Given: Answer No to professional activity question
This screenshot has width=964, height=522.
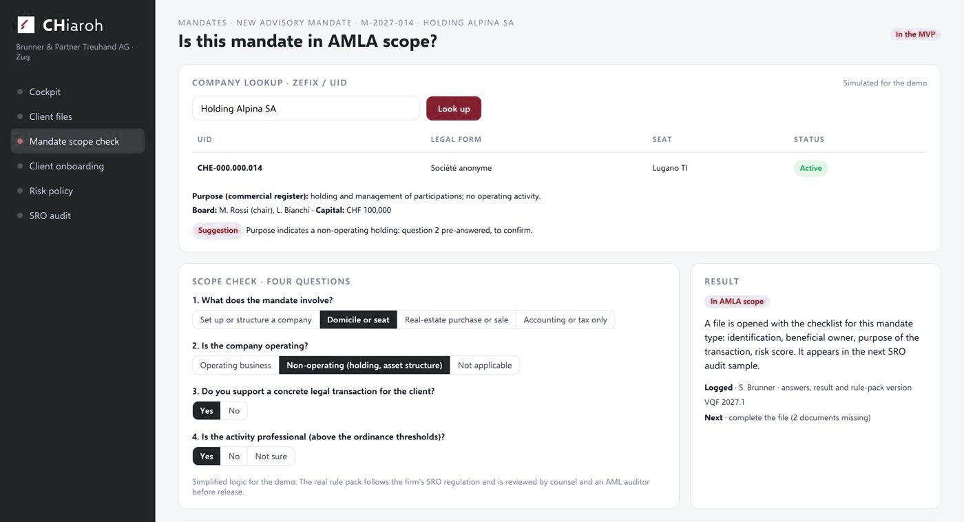Looking at the screenshot, I should [x=234, y=456].
